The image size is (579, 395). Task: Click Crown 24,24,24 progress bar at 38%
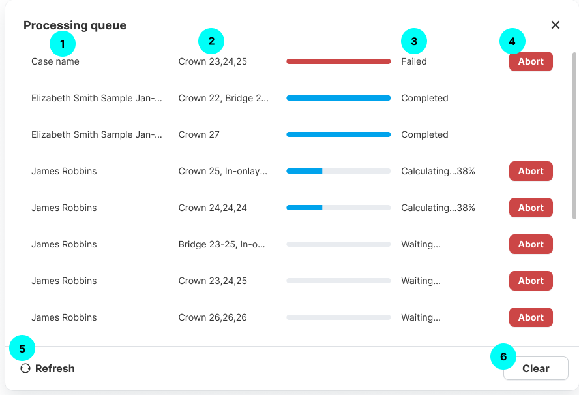[x=338, y=208]
